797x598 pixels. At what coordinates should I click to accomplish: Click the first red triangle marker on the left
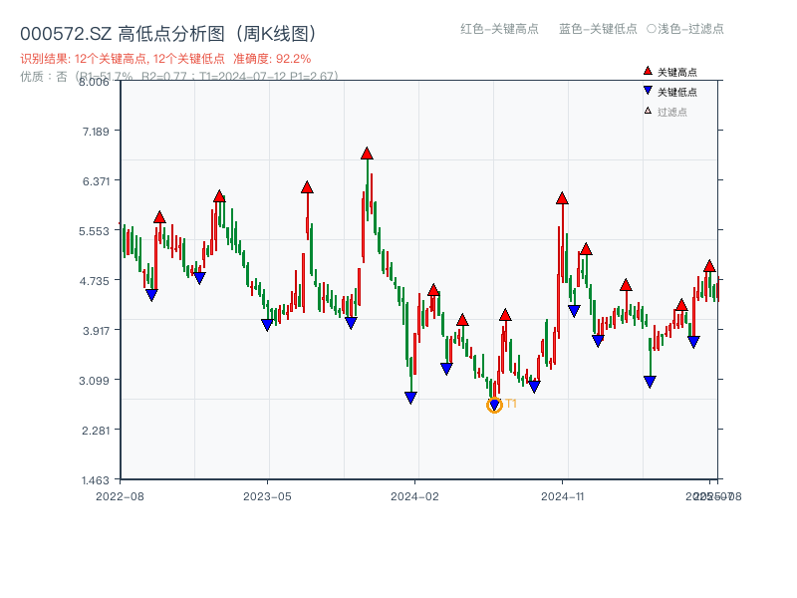tap(157, 214)
